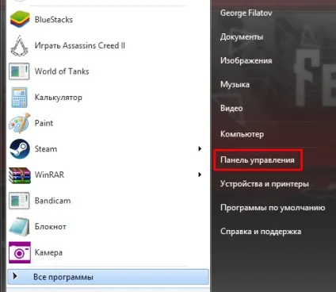Open Устройства и принтеры
Viewport: 336px width, 292px height.
tap(265, 184)
